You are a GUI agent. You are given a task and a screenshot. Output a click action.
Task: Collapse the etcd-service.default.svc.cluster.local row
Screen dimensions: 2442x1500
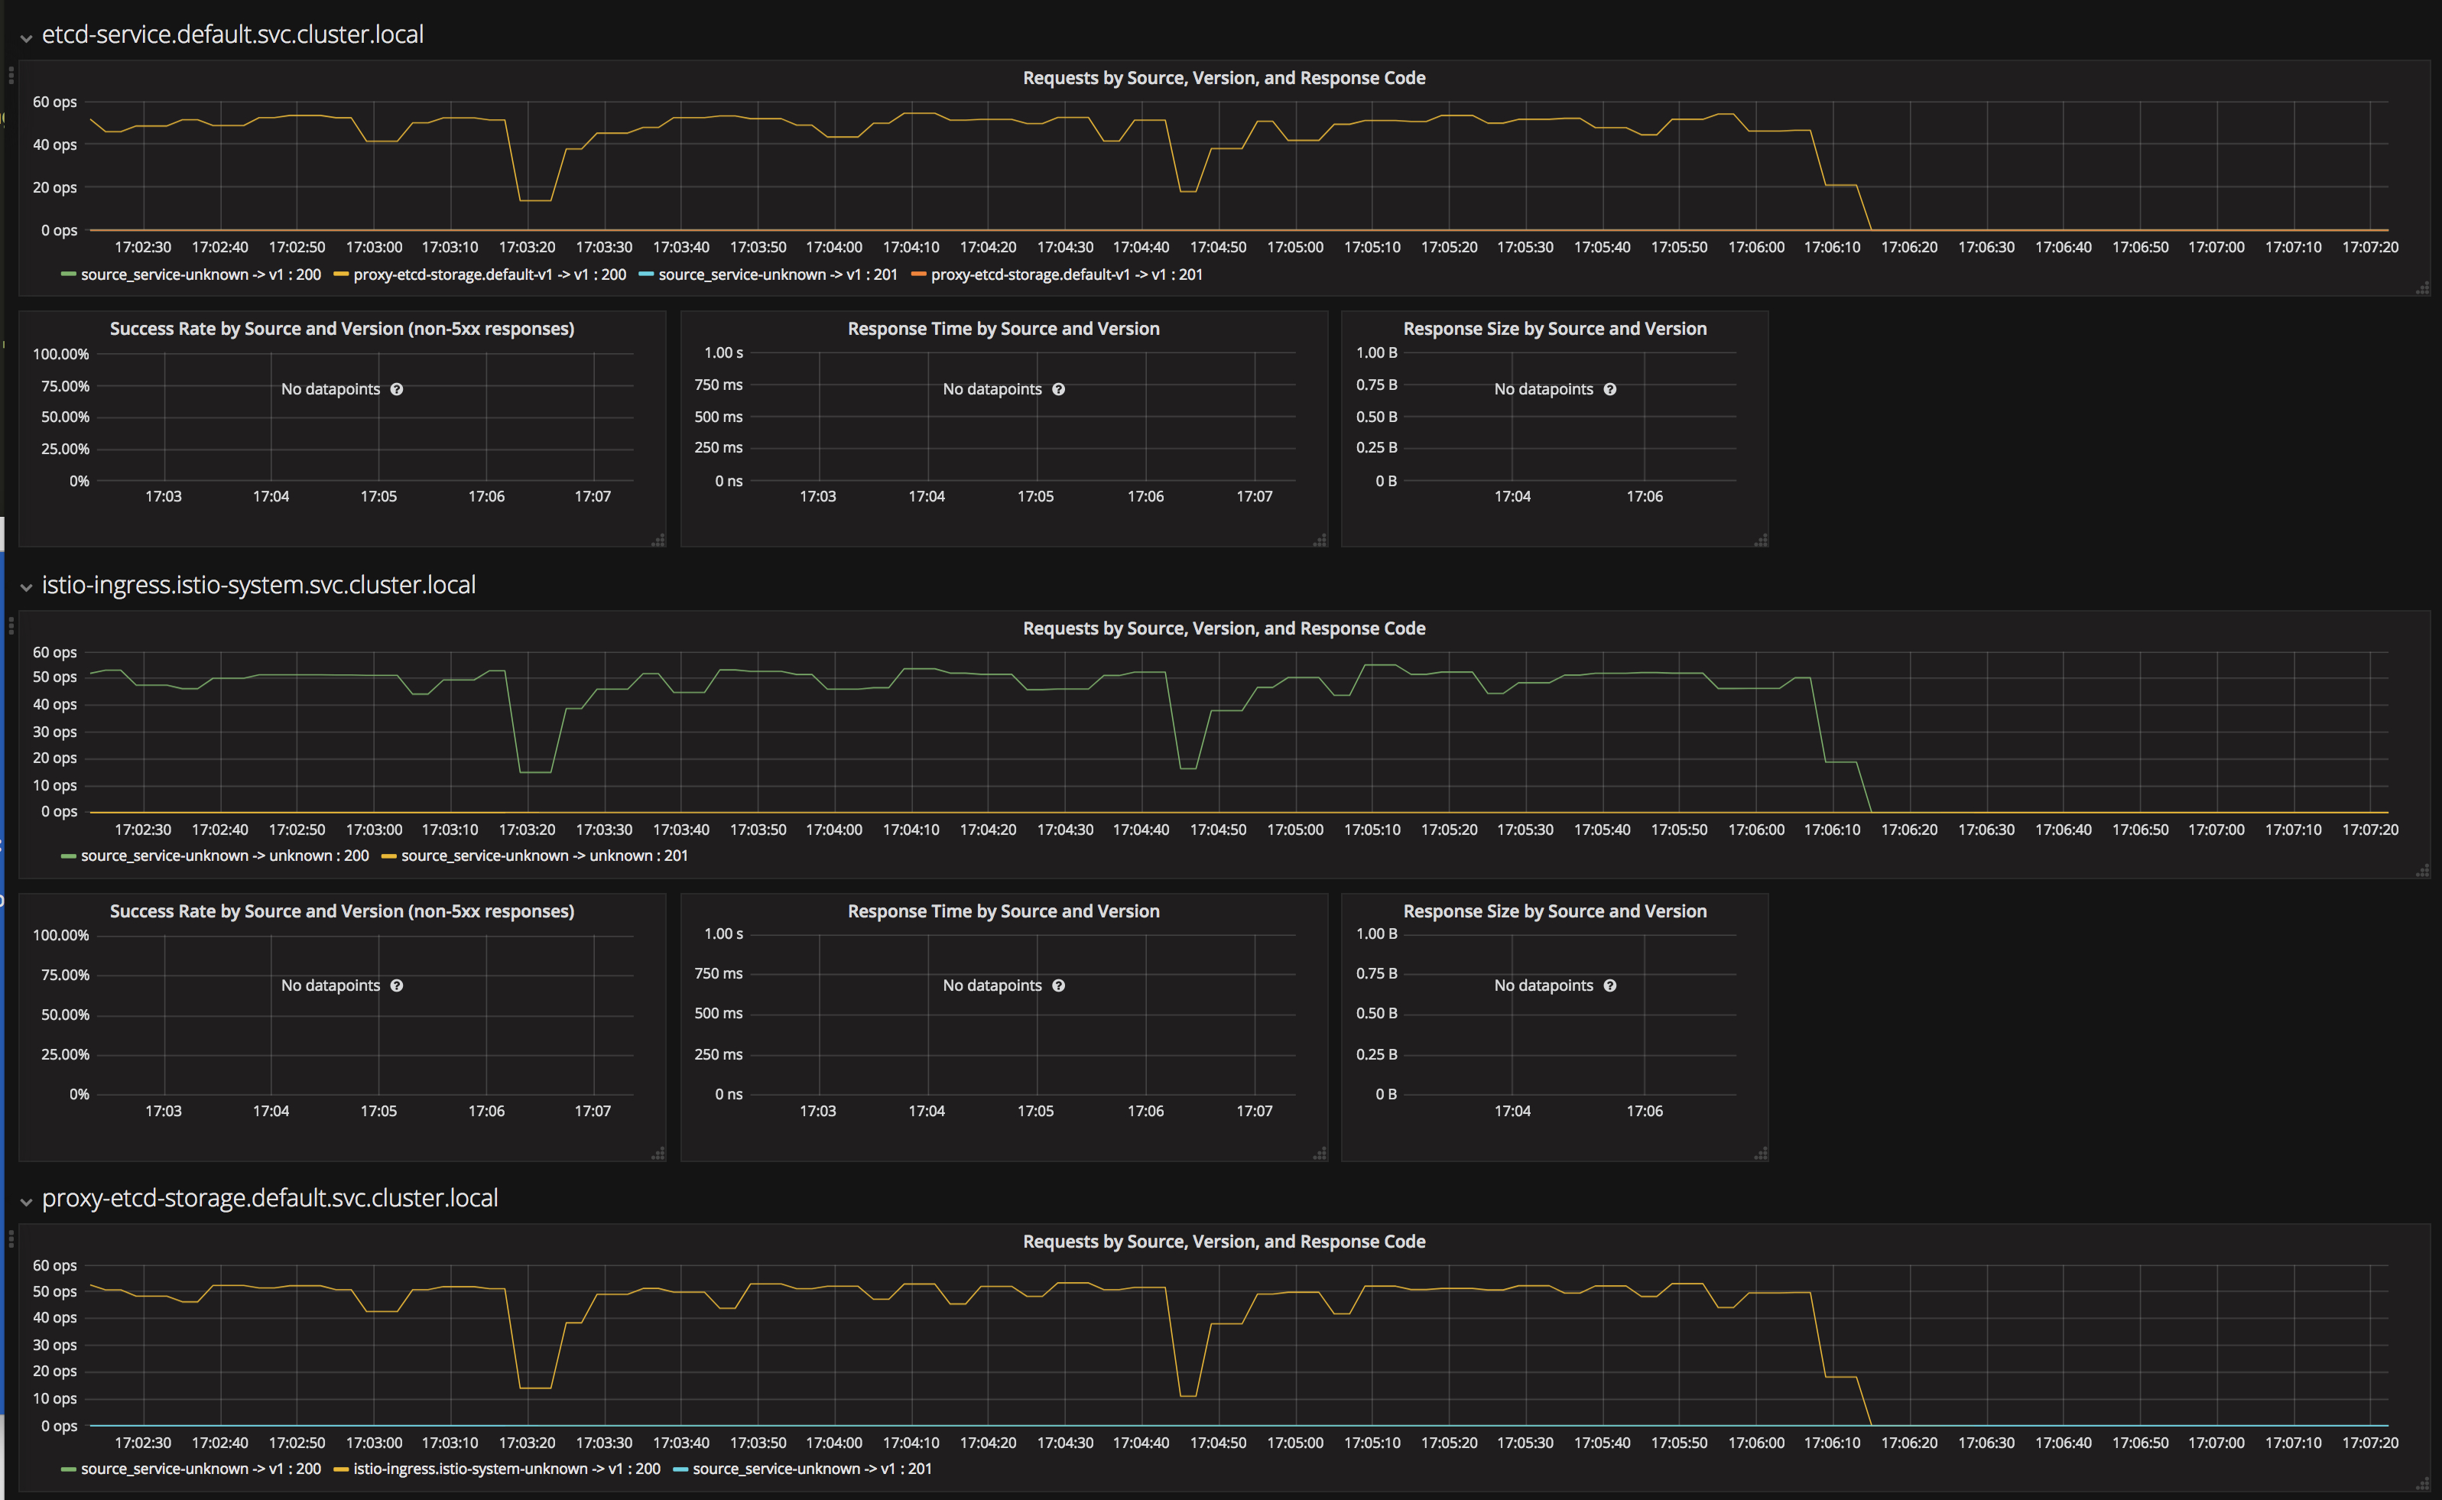(x=27, y=37)
